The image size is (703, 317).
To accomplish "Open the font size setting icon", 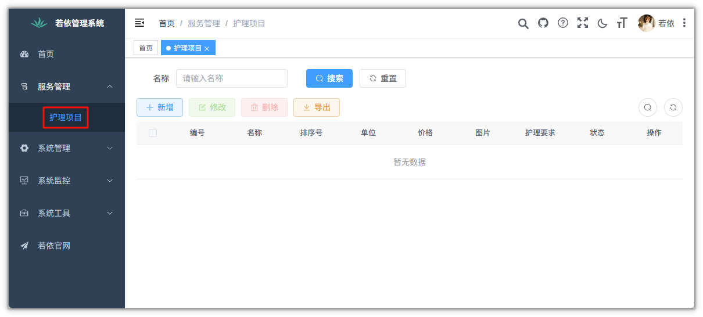I will coord(622,23).
